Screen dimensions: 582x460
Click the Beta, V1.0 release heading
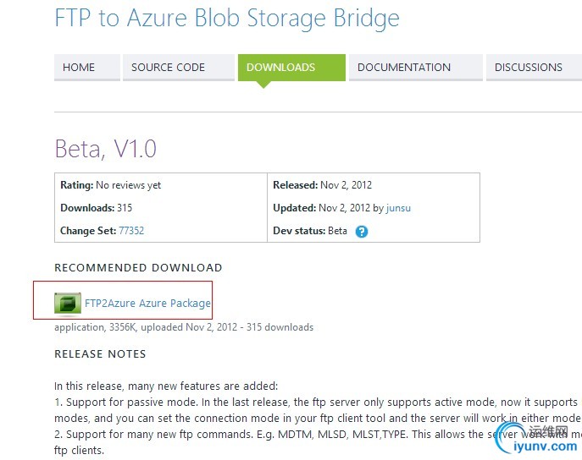click(x=106, y=149)
